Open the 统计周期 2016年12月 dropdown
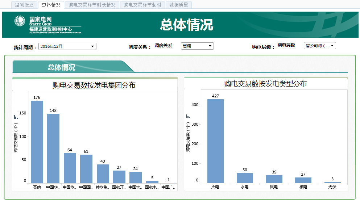The height and width of the screenshot is (201, 360). click(x=67, y=46)
